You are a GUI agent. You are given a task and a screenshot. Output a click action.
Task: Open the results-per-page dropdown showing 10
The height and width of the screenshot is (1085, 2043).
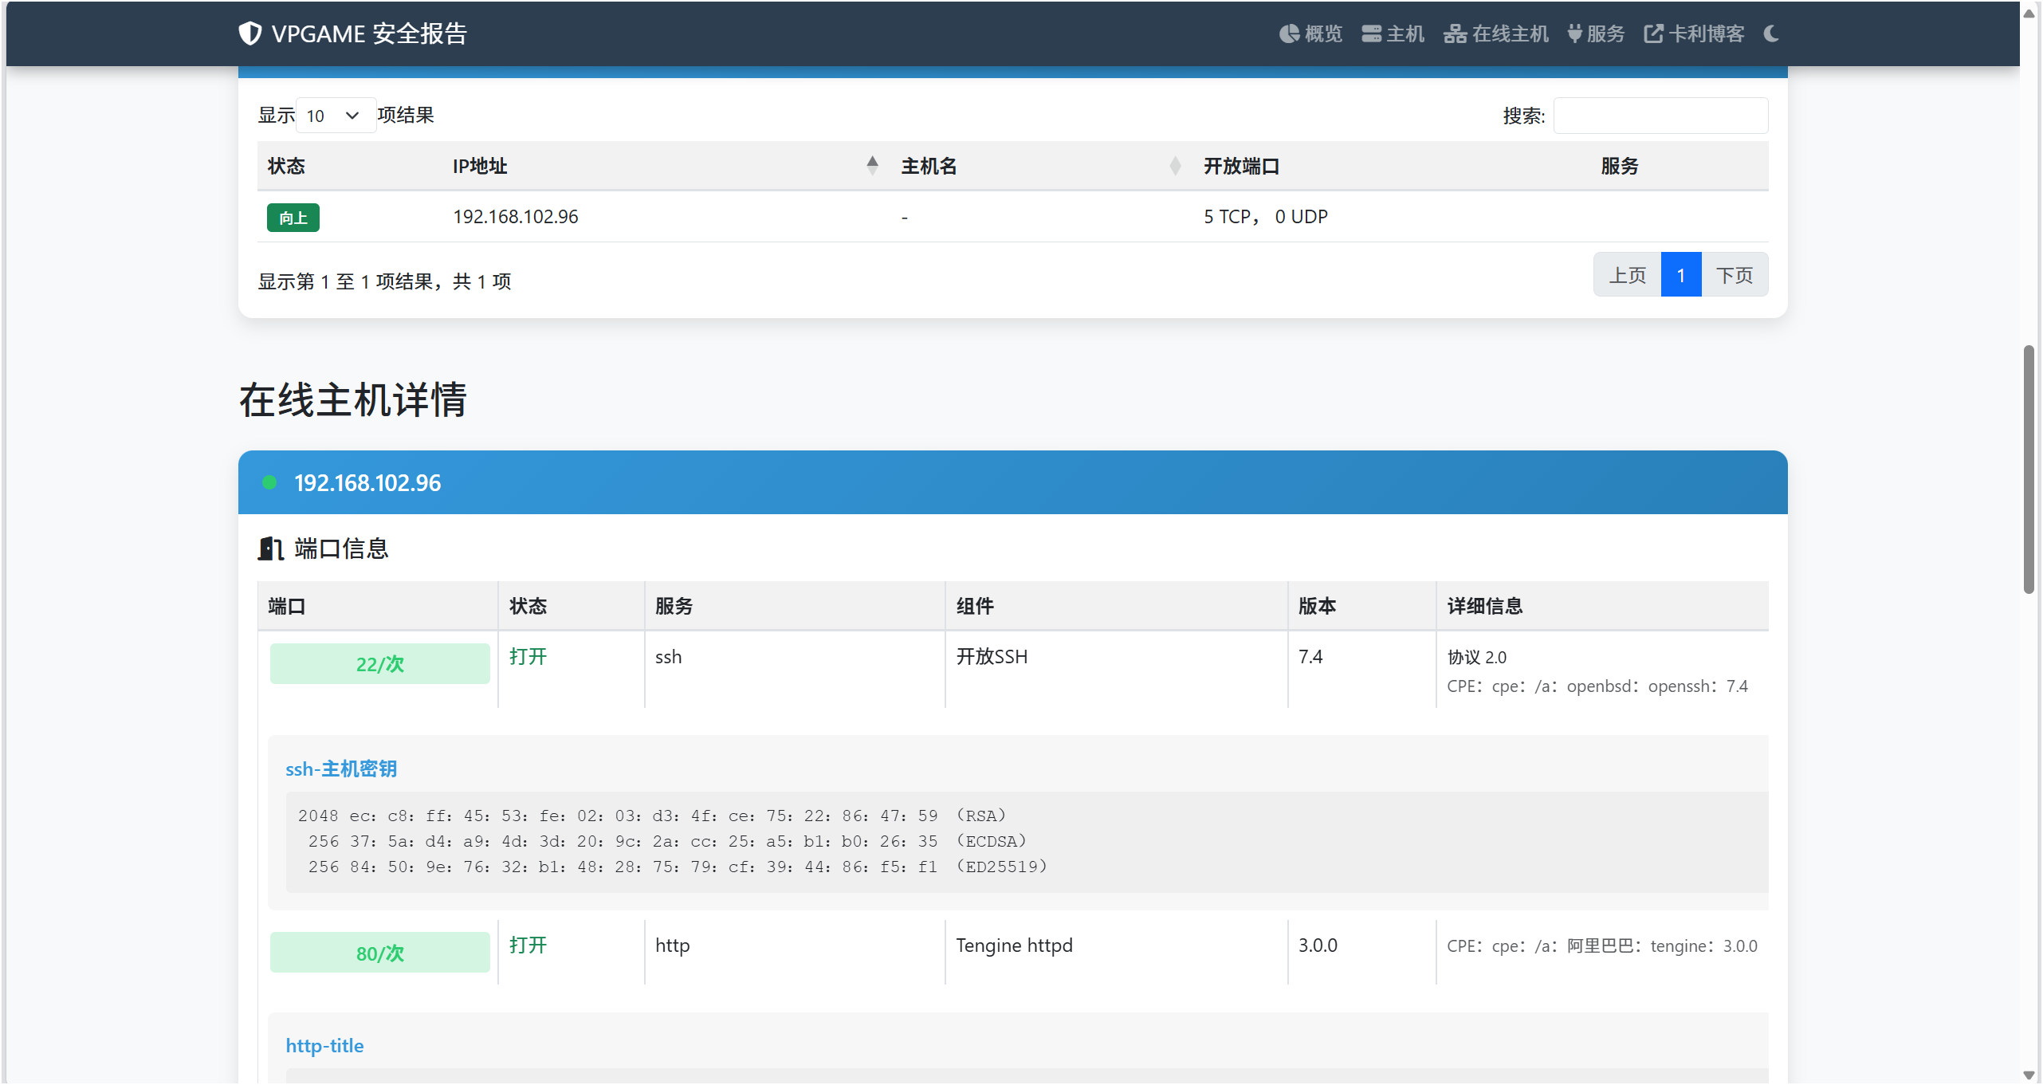pyautogui.click(x=335, y=116)
